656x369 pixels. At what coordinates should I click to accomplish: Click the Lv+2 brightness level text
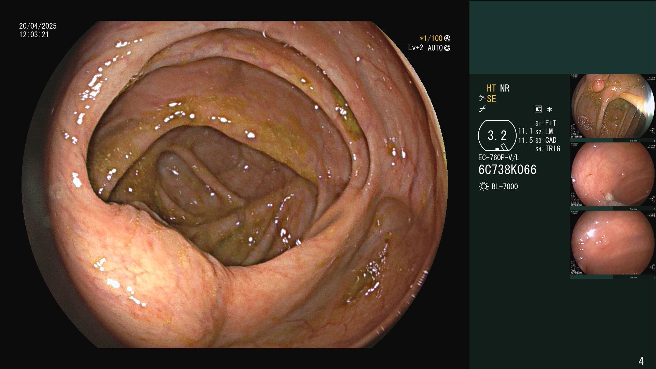(x=415, y=48)
